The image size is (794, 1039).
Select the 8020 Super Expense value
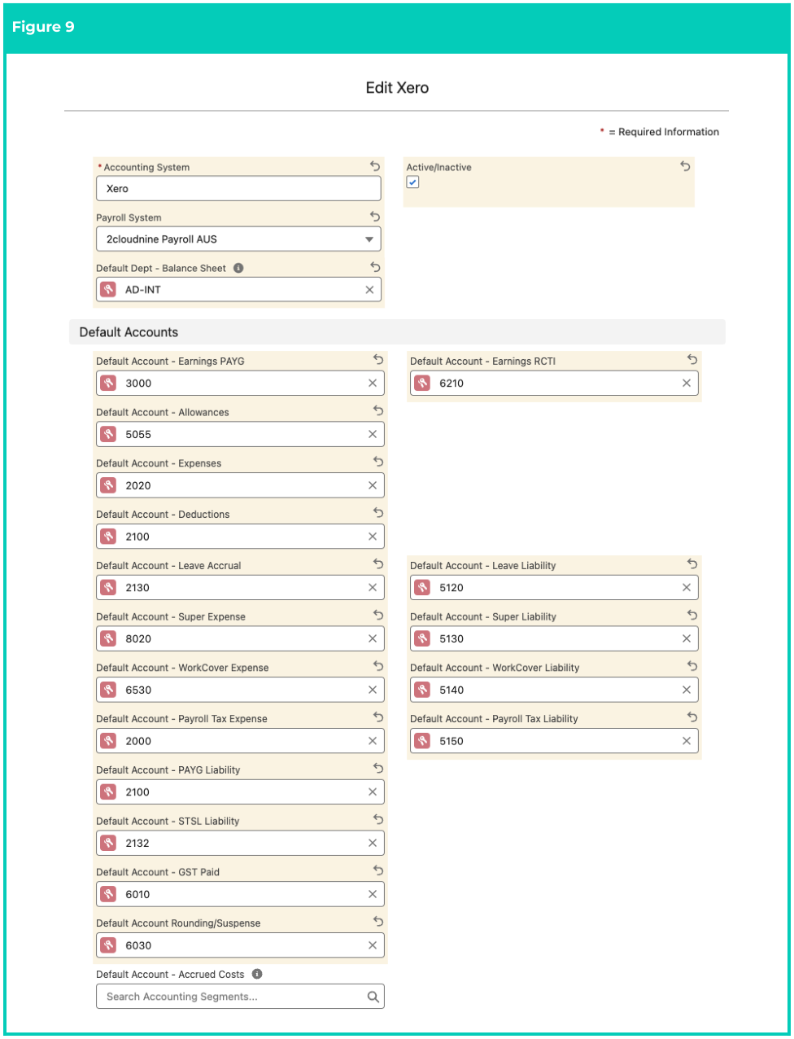pos(138,639)
